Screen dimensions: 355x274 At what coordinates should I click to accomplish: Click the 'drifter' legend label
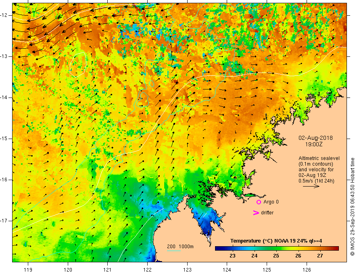pos(267,213)
